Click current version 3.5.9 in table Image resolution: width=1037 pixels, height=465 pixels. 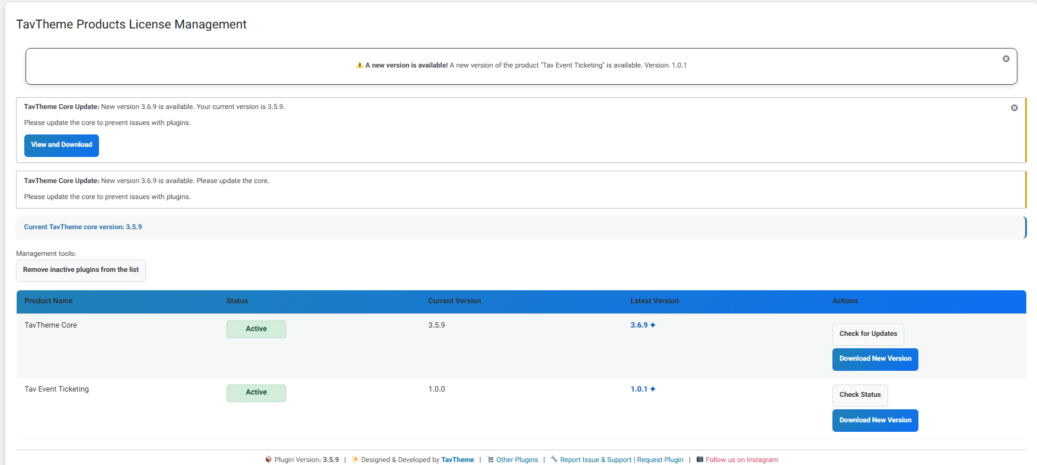(x=436, y=325)
